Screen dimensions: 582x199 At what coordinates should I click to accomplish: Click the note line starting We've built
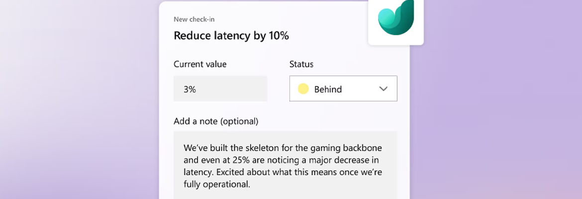pos(283,148)
